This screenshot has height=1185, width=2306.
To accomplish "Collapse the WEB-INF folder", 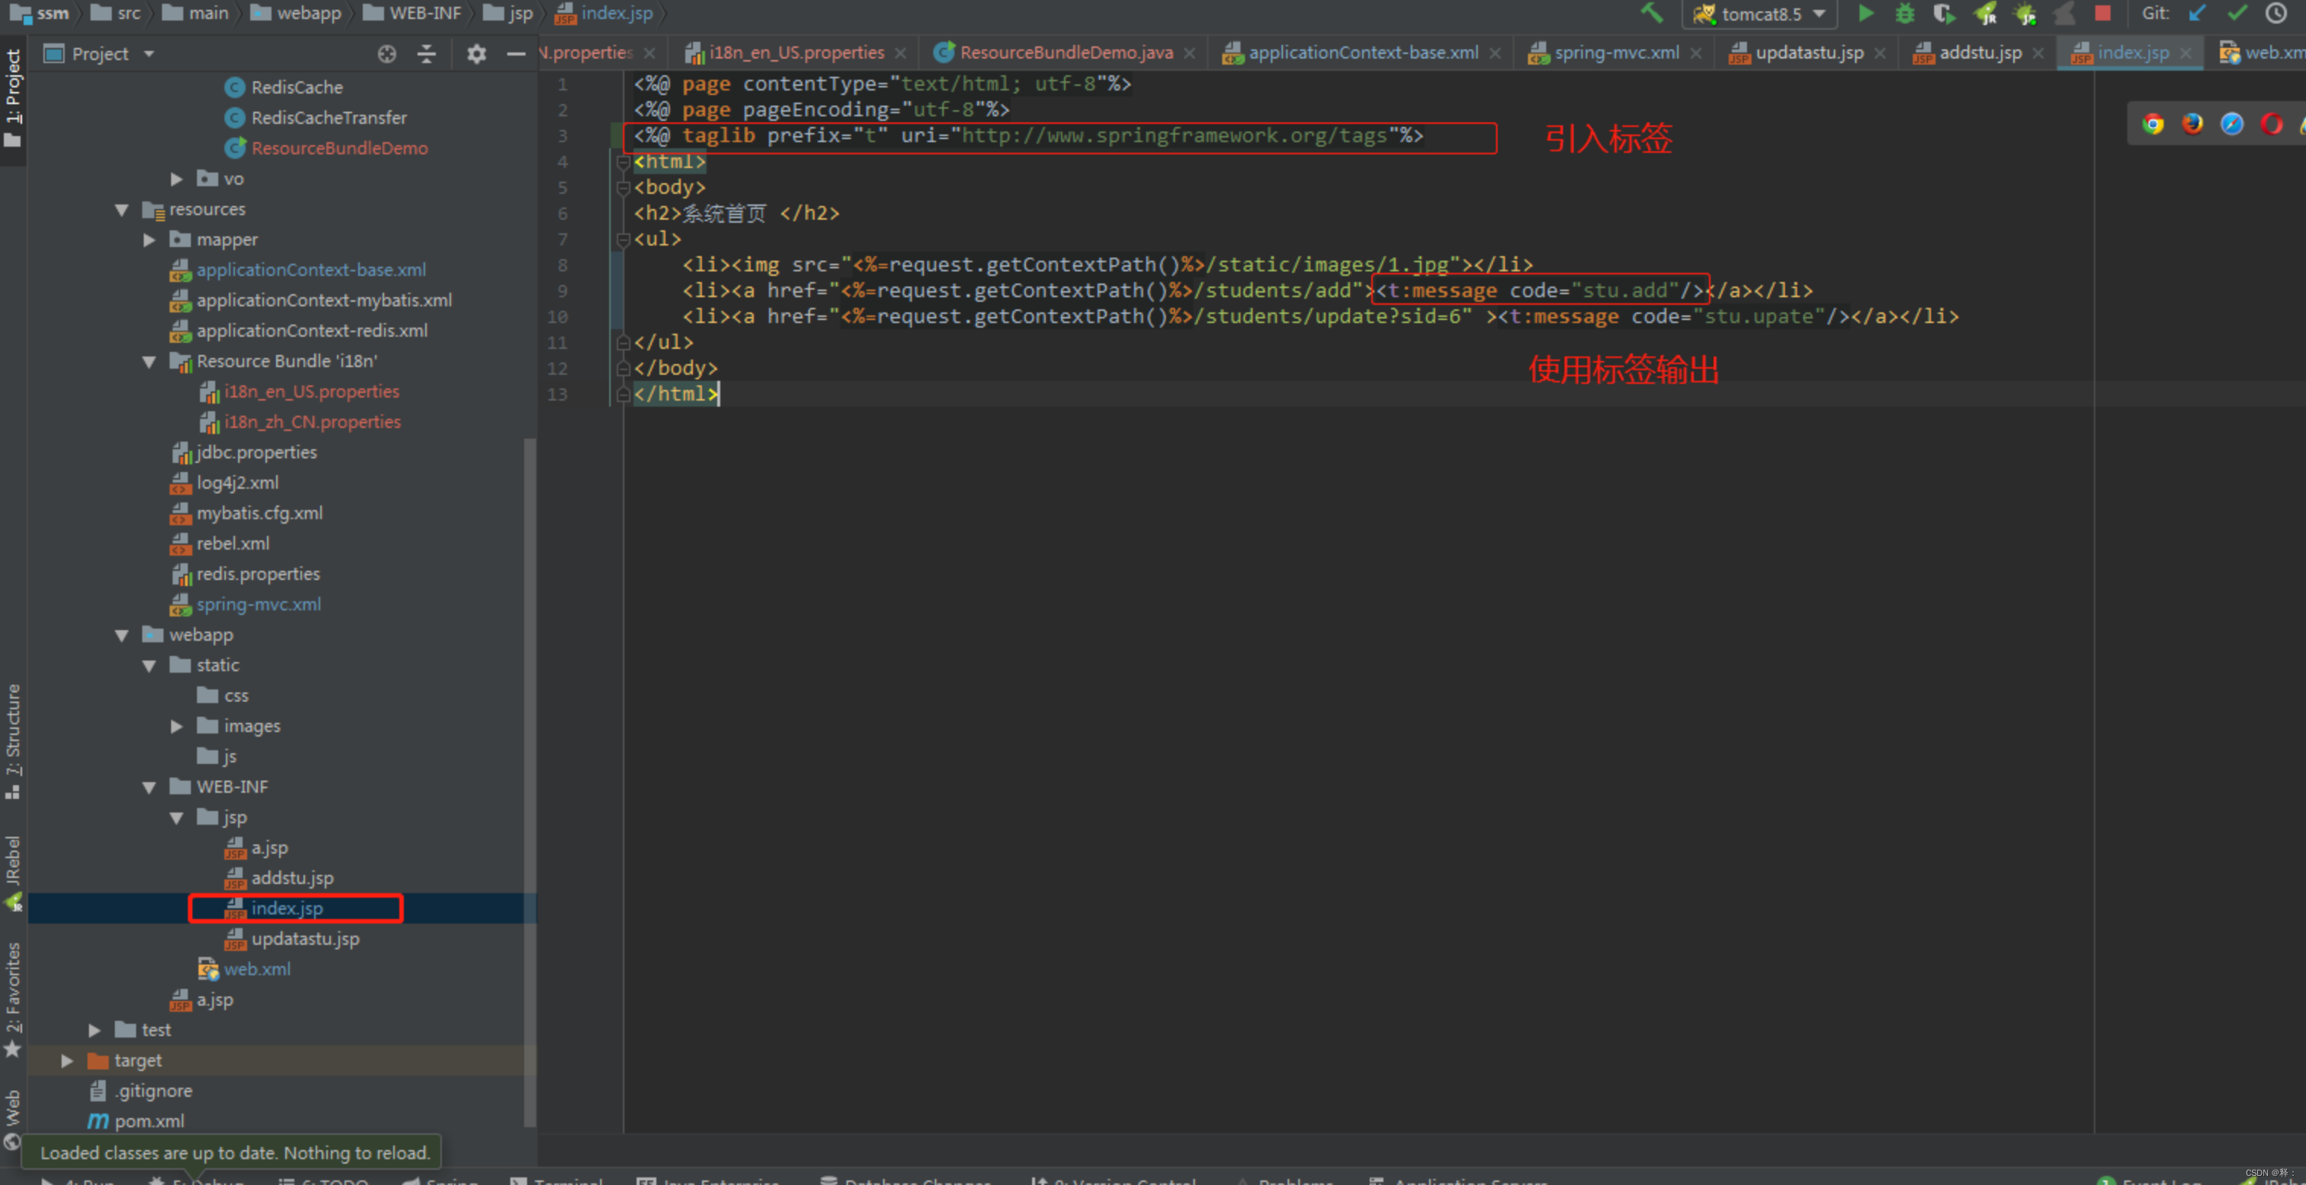I will pos(148,787).
